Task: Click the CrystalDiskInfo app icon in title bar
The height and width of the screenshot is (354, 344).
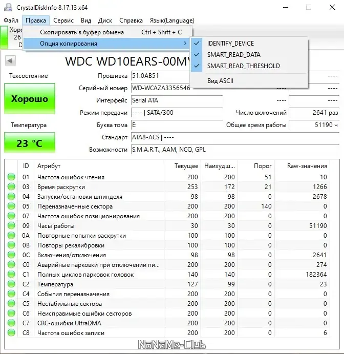Action: (x=8, y=8)
